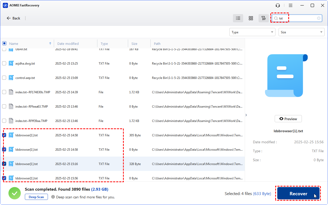Screen dimensions: 328x205
Task: Open the Type filter dropdown
Action: point(252,32)
